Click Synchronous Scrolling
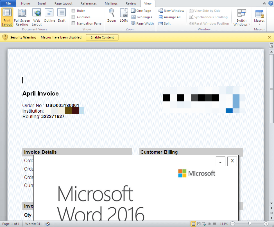Viewport: 274px width, 227px height. (x=208, y=17)
